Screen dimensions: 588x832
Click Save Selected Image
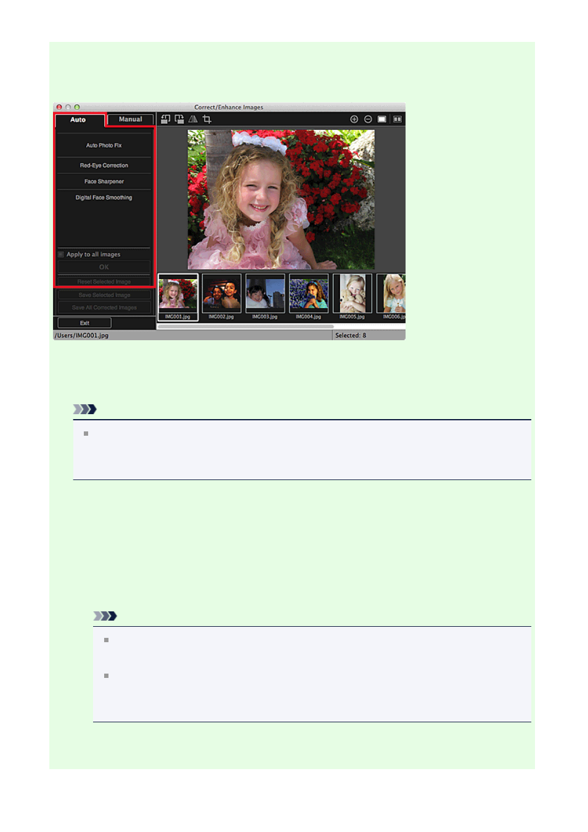pos(104,295)
